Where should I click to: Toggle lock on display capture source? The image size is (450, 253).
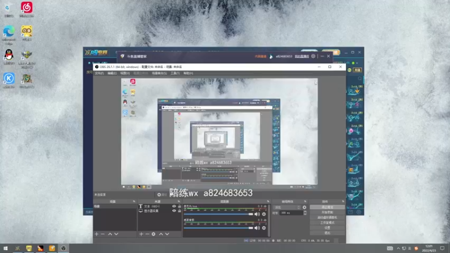179,210
